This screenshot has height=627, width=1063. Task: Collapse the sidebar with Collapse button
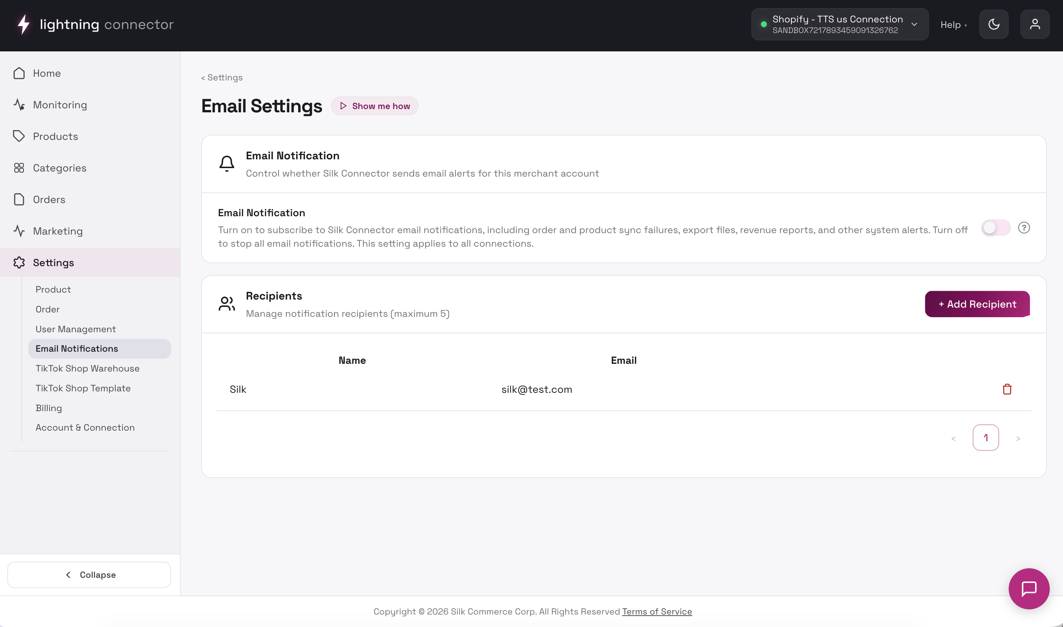(x=89, y=575)
